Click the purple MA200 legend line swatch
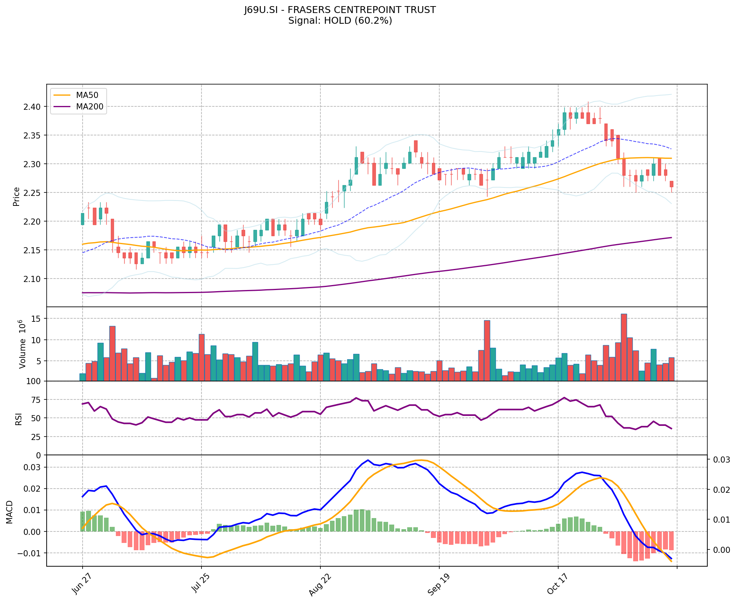The image size is (736, 603). [x=62, y=107]
